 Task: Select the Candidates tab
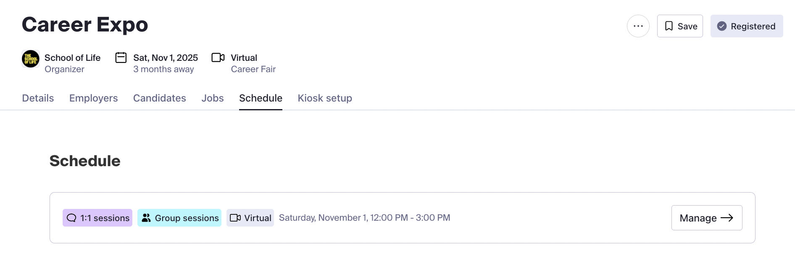159,98
